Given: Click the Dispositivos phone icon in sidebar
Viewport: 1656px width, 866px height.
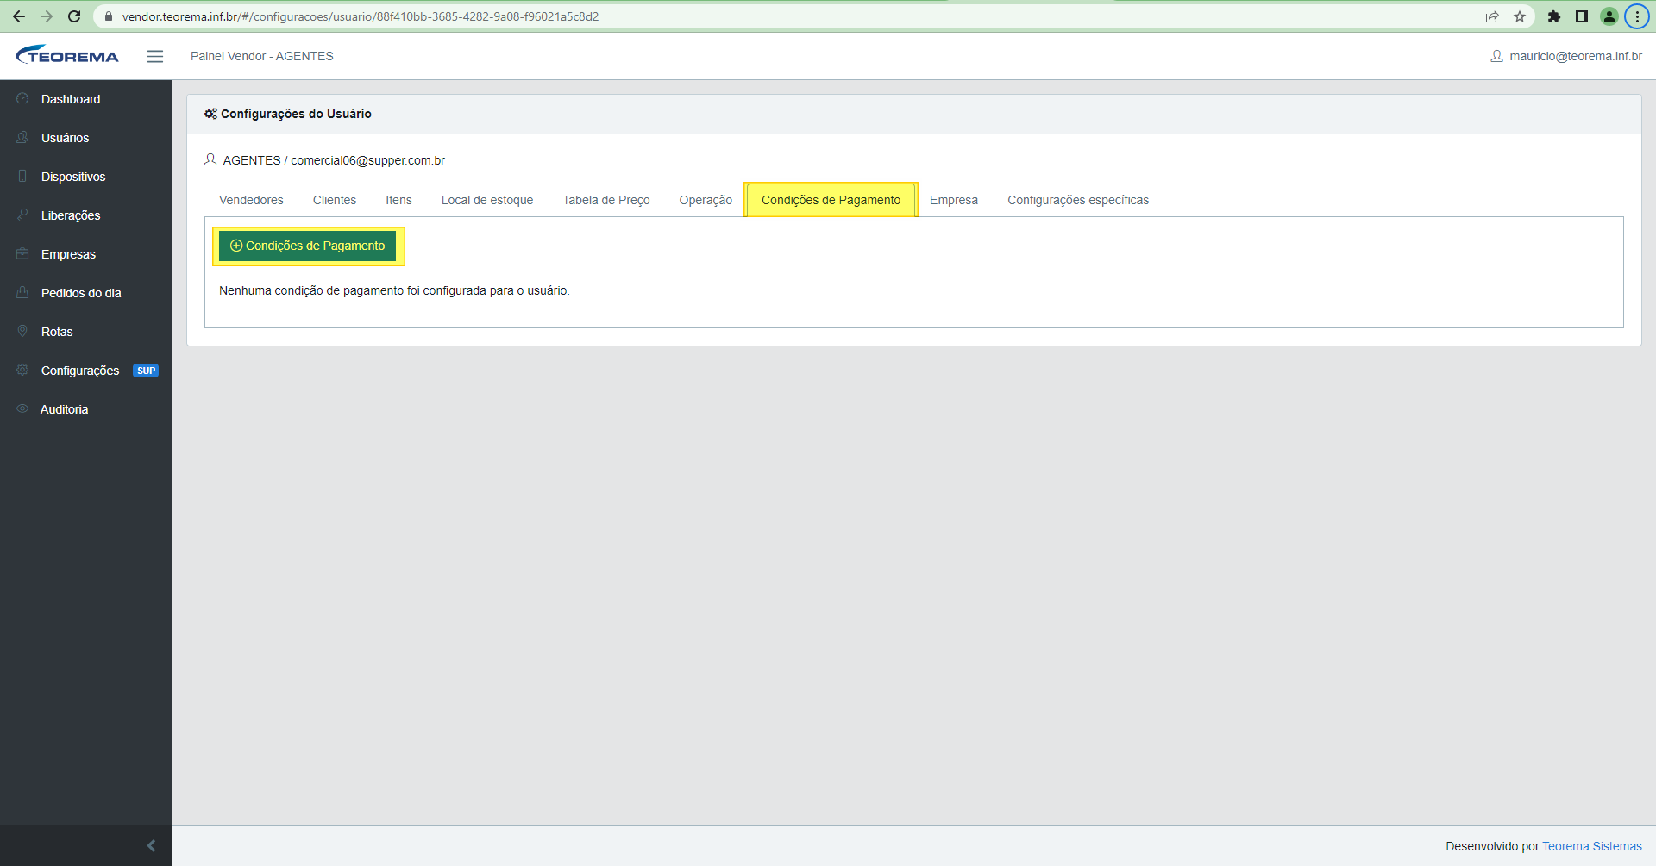Looking at the screenshot, I should point(22,177).
